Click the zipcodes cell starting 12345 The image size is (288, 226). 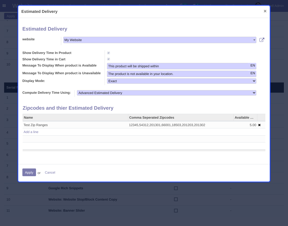click(181, 125)
